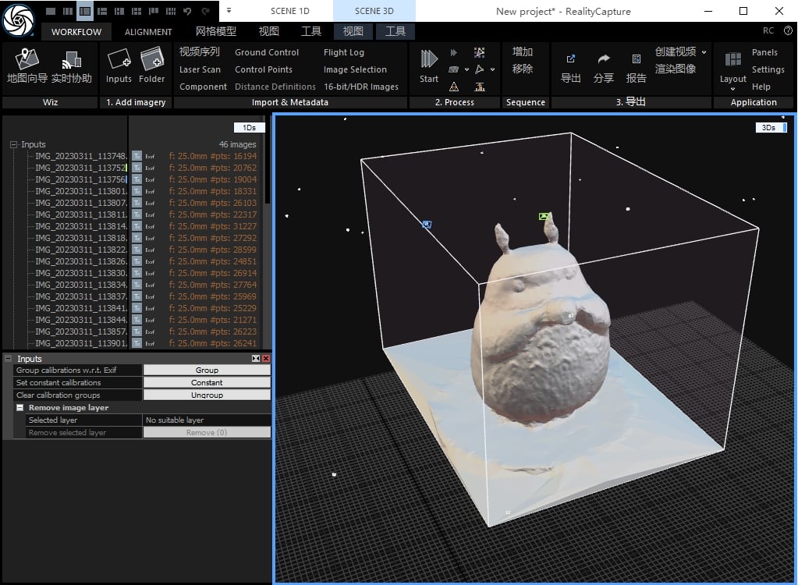The width and height of the screenshot is (798, 585).
Task: Select IMG_20230311_113814 in the Inputs tree
Action: [81, 226]
